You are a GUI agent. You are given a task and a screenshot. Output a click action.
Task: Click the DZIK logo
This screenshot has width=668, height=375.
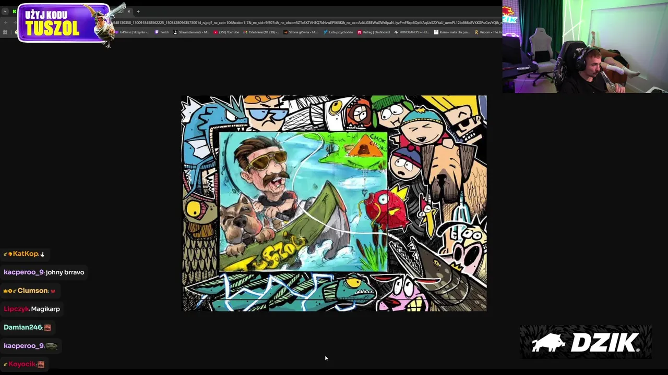(586, 342)
